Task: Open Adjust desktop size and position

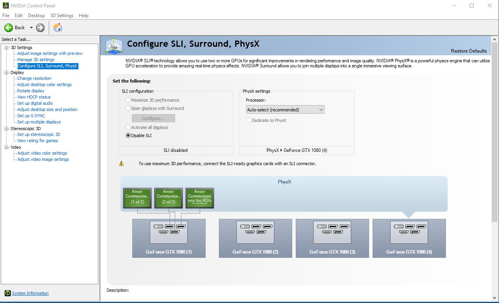Action: pos(47,109)
